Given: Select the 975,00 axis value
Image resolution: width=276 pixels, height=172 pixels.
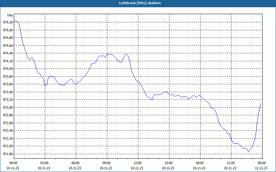Looking at the screenshot, I should 8,30.
